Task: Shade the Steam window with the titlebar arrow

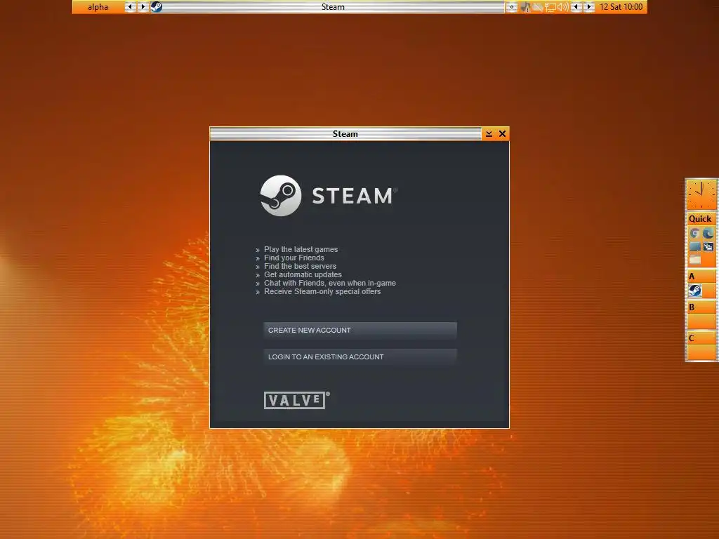Action: [x=489, y=134]
